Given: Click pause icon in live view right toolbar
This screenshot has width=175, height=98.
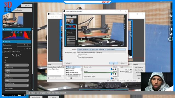Looking at the screenshot, I should (171, 29).
